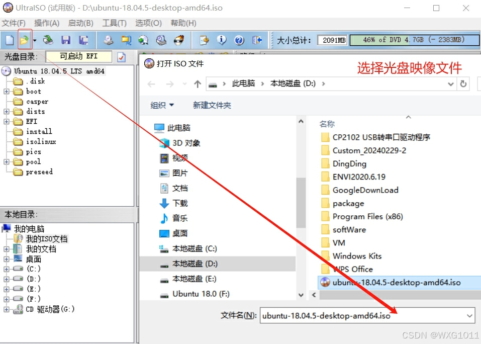Click the Save floppy disk icon
This screenshot has width=481, height=344.
pyautogui.click(x=66, y=40)
